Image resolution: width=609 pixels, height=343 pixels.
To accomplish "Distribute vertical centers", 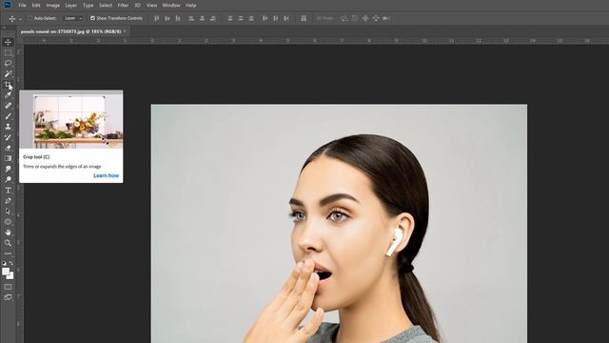I will (x=241, y=18).
